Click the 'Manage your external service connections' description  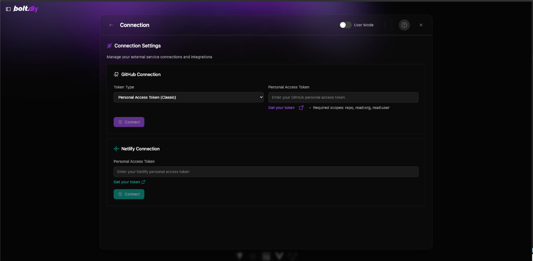pos(160,57)
